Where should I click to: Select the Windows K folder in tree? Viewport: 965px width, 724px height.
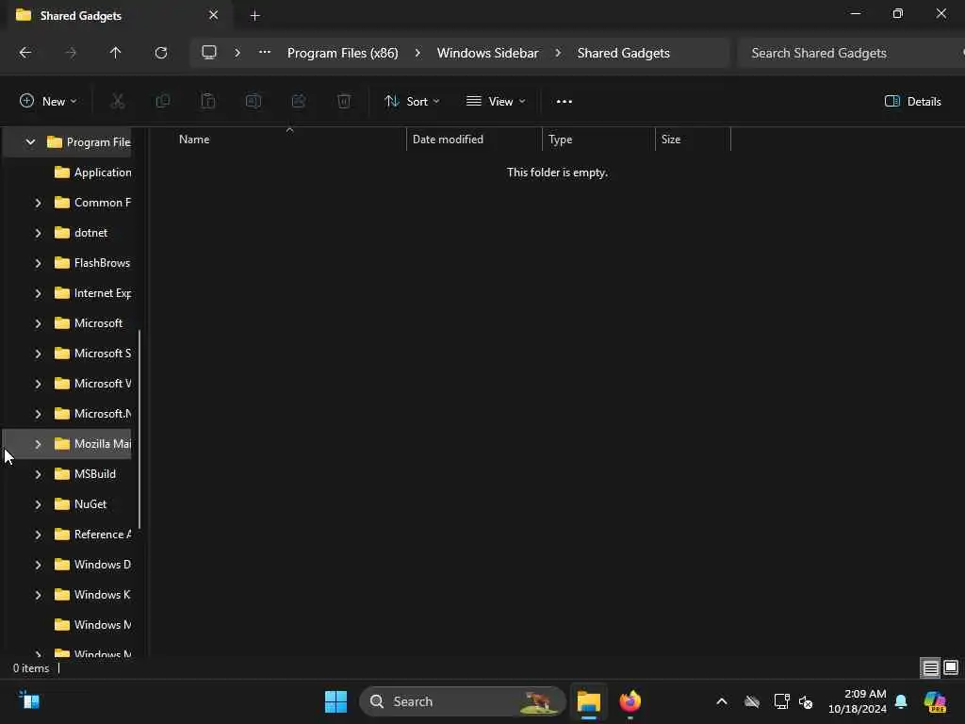(93, 595)
